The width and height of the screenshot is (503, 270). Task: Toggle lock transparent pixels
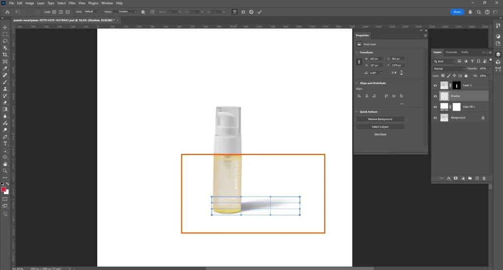[443, 76]
